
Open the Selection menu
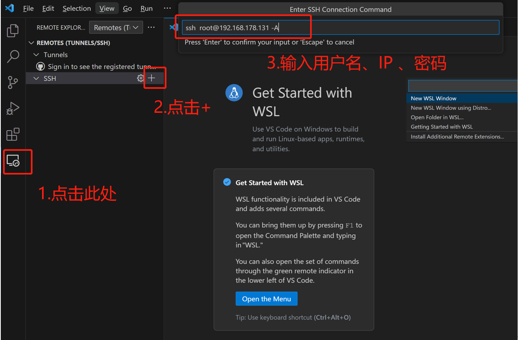coord(77,8)
